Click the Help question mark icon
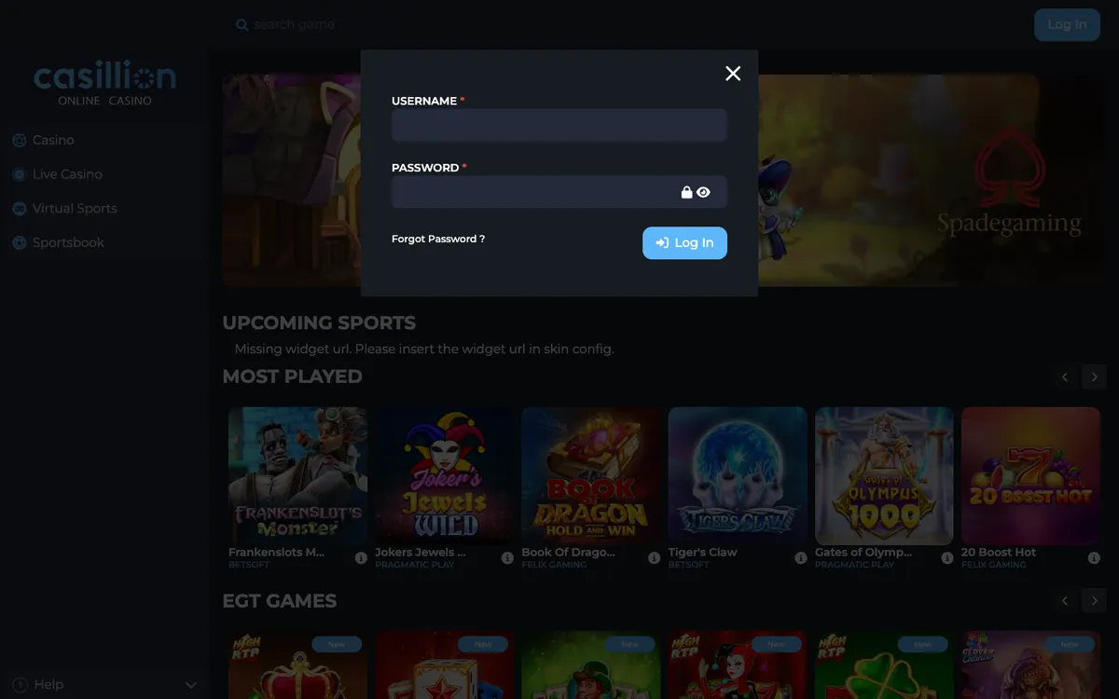Screen dimensions: 1119x699 tap(21, 685)
